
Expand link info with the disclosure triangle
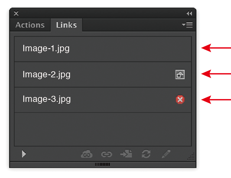coord(24,154)
